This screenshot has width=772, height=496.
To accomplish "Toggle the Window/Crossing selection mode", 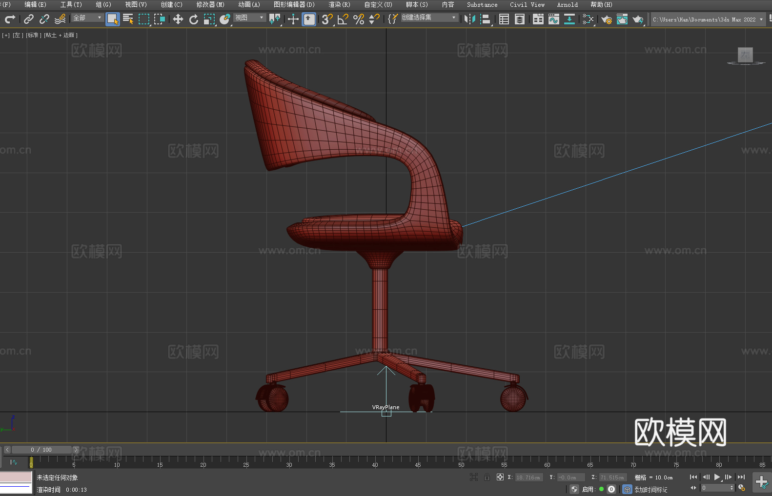I will pyautogui.click(x=160, y=19).
